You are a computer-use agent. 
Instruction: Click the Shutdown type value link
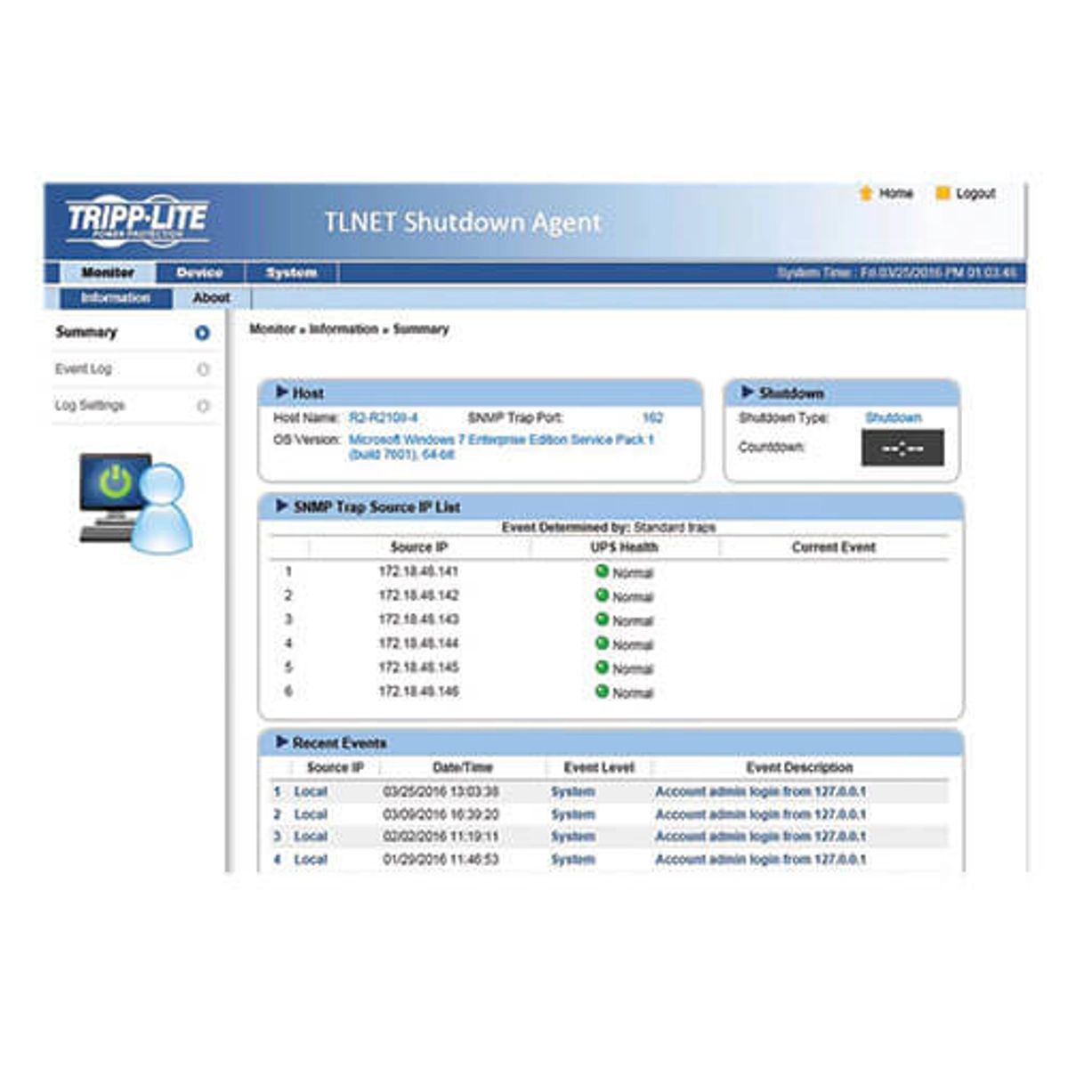(x=893, y=417)
